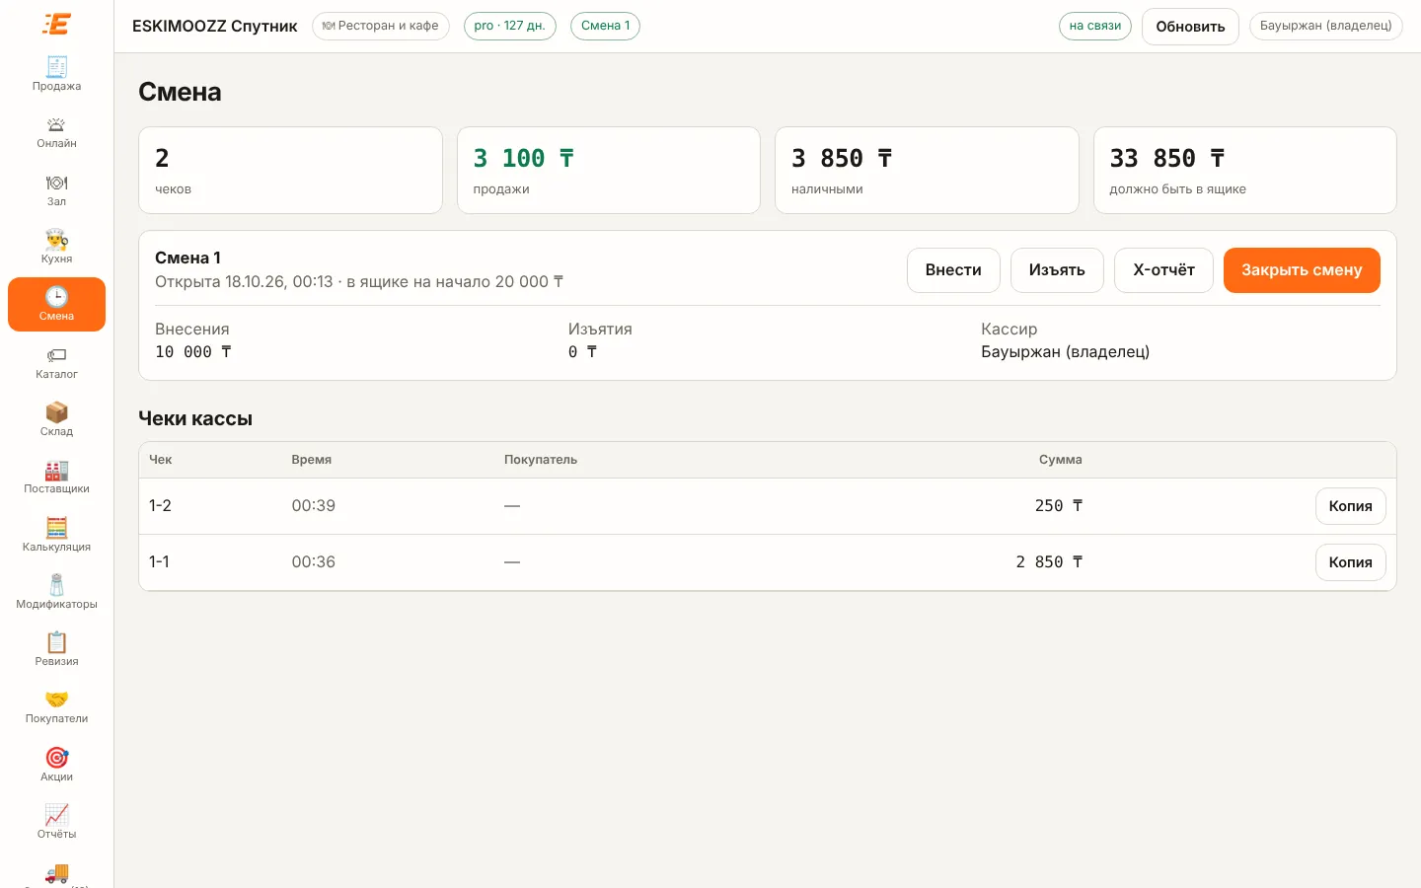This screenshot has height=888, width=1421.
Task: Open the Акции target icon
Action: (x=56, y=758)
